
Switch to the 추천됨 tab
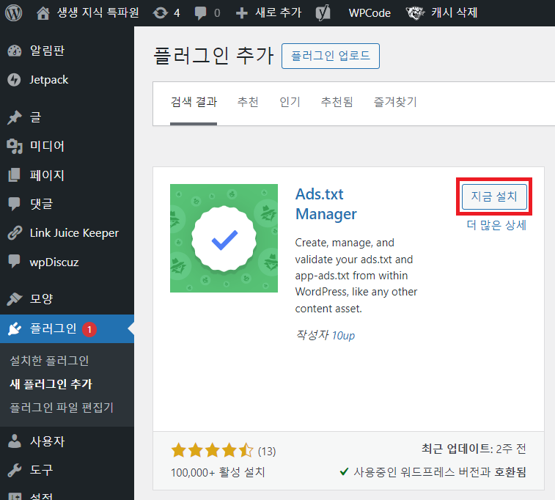click(337, 102)
